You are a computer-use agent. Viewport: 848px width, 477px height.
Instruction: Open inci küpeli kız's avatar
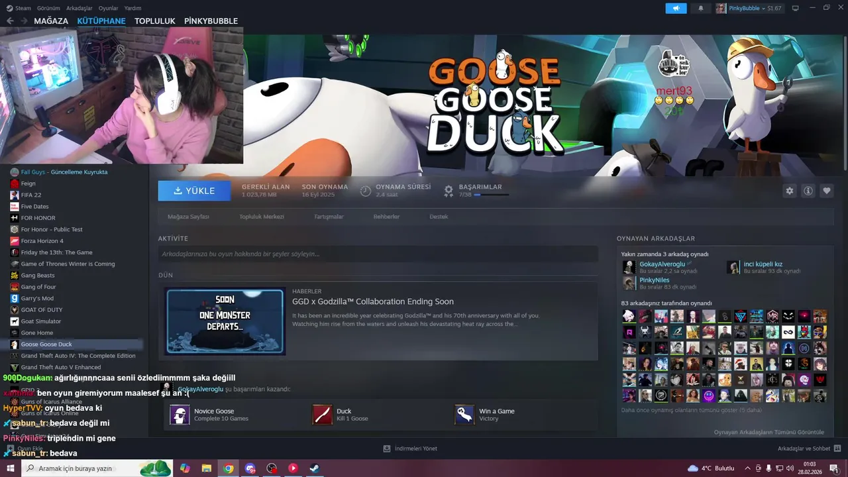tap(733, 267)
